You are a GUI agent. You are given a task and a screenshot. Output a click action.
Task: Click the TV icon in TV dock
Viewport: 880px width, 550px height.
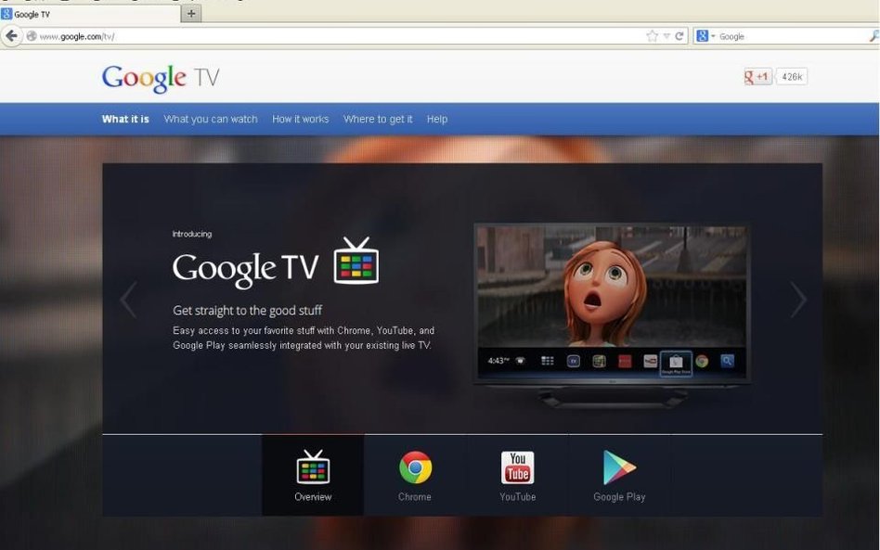click(573, 361)
